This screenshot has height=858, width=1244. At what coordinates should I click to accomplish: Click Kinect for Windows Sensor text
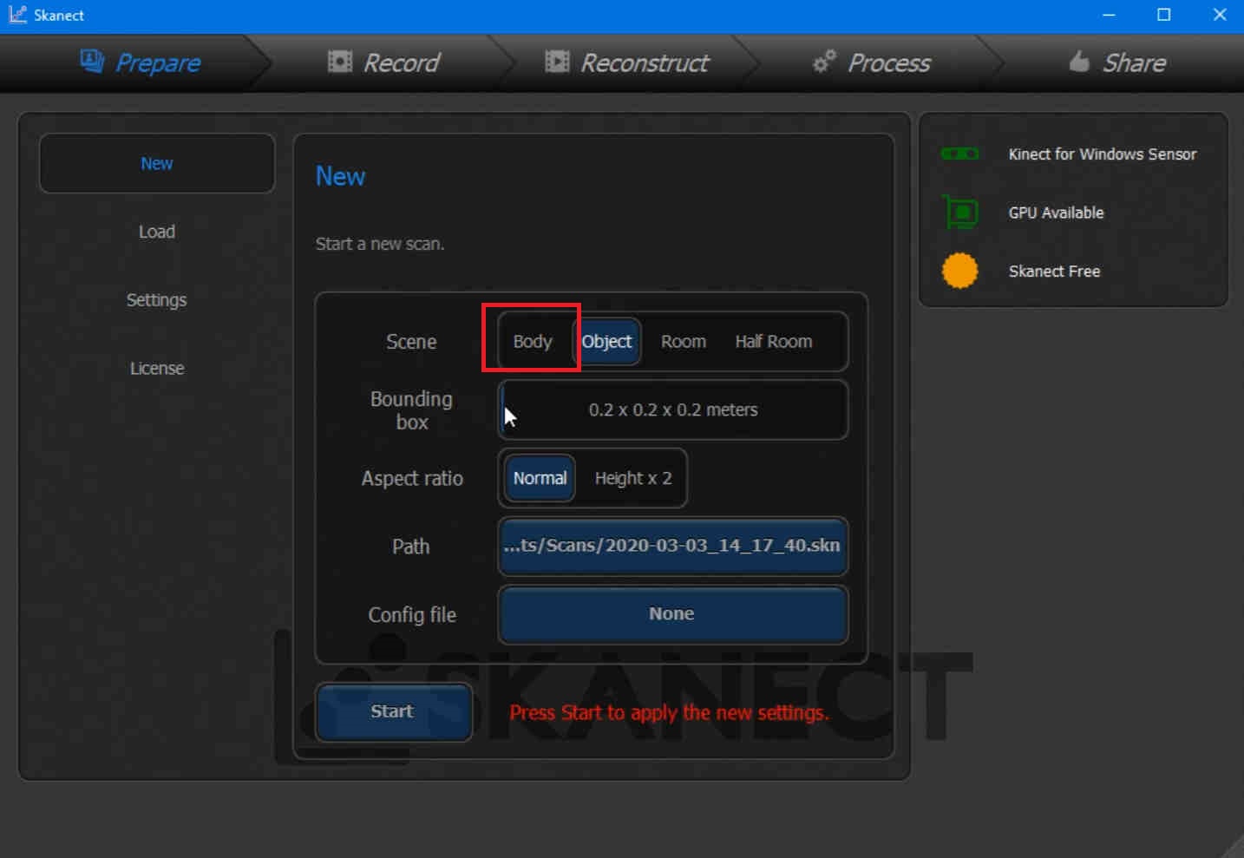tap(1103, 154)
